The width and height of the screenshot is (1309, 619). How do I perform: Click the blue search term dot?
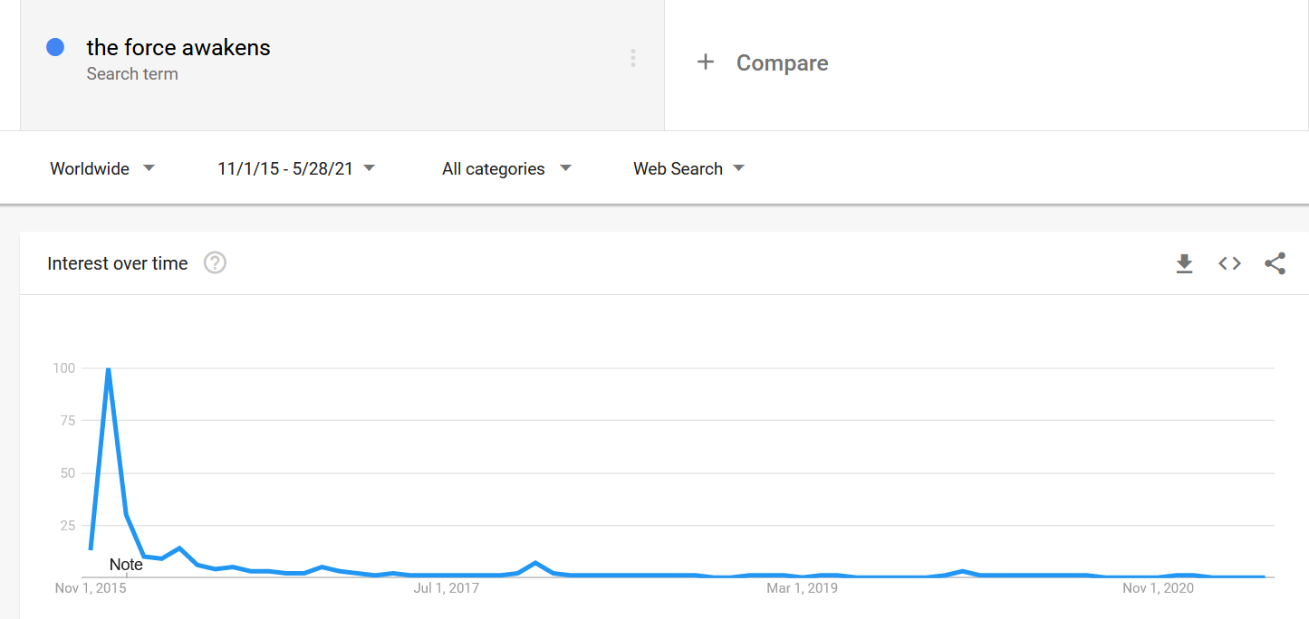click(x=55, y=48)
